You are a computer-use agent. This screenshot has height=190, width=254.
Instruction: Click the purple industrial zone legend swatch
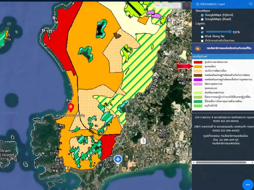coord(198,79)
